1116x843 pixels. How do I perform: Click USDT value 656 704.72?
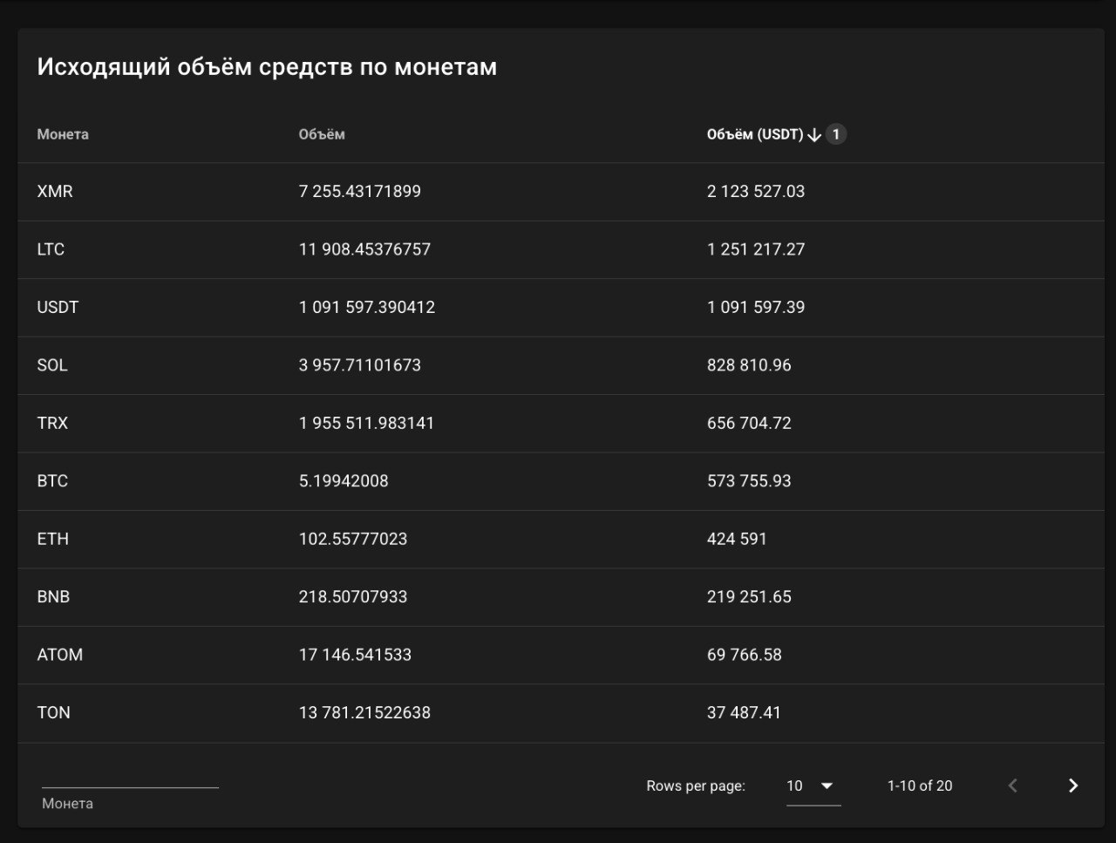(x=749, y=423)
